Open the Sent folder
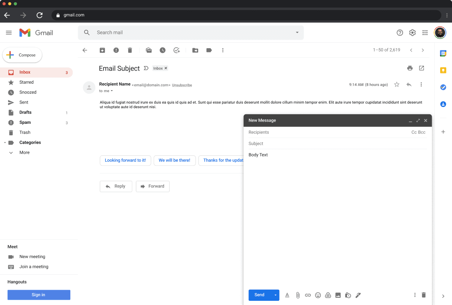This screenshot has height=305, width=452. 36,102
